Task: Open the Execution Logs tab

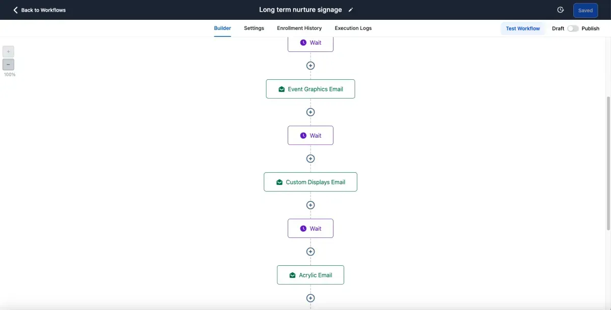Action: (353, 28)
